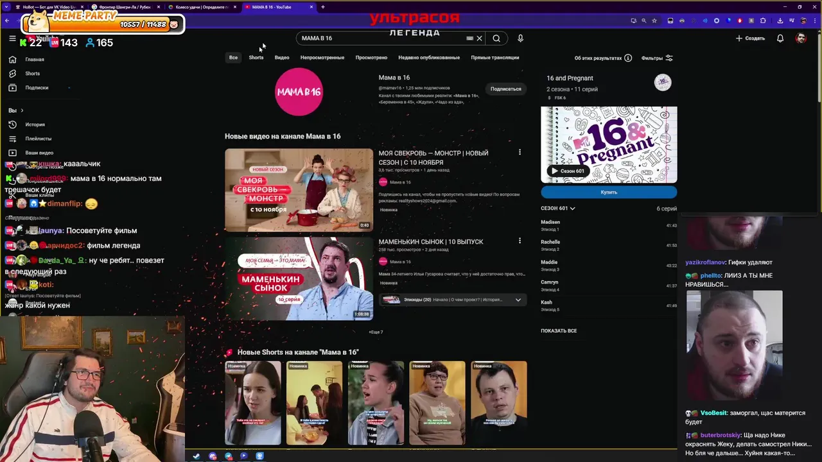Open the МАМЕНЬКИН СЫНОК | 10 ВЫПУСК title

431,242
